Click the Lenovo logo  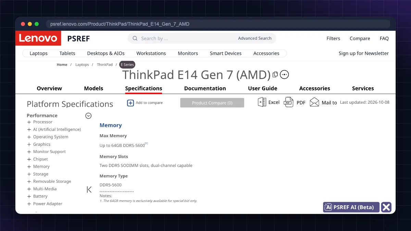pos(38,38)
